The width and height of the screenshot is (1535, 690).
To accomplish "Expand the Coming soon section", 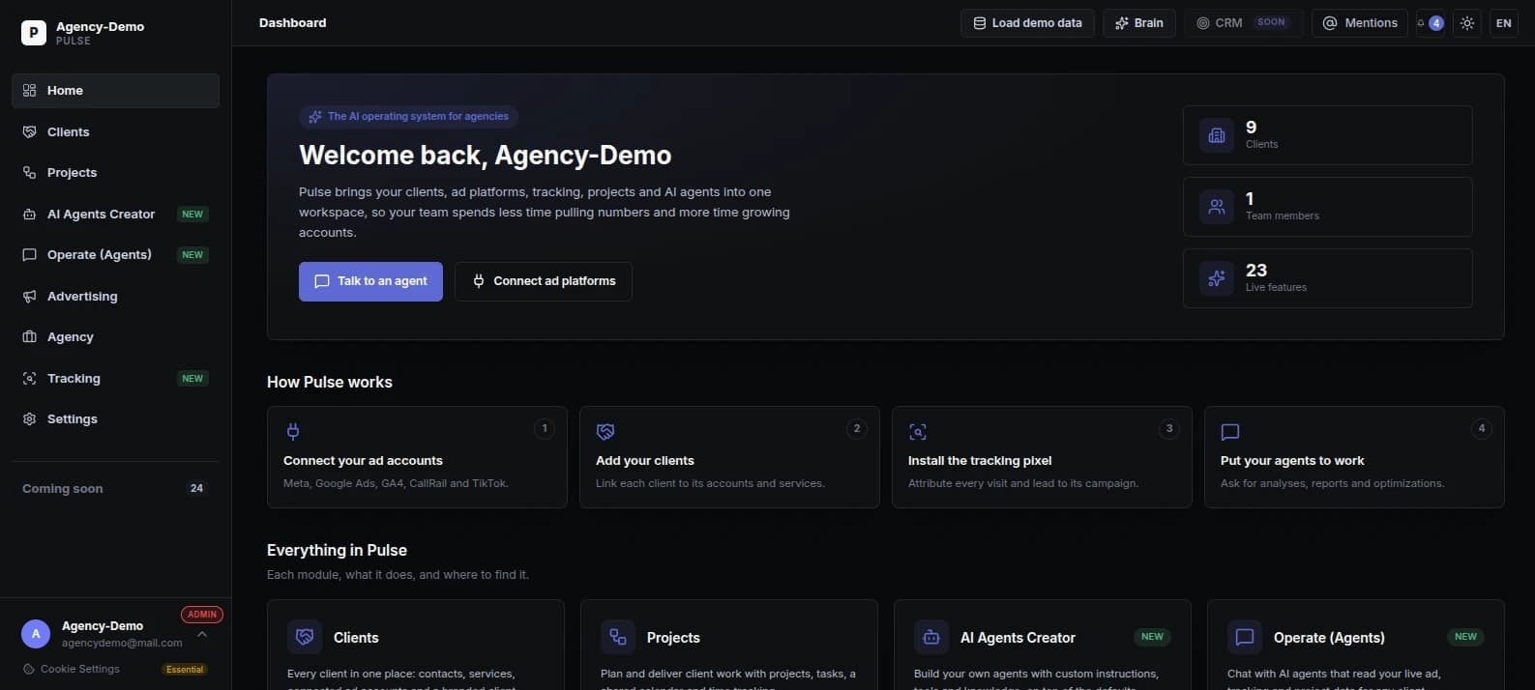I will 115,488.
